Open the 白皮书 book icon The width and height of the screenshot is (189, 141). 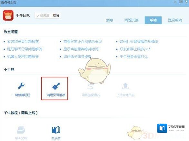click(x=56, y=130)
